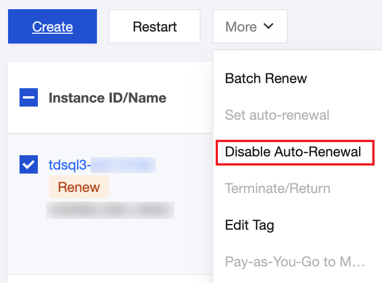The height and width of the screenshot is (283, 382).
Task: Select the Pay-as-You-Go menu item
Action: click(295, 262)
